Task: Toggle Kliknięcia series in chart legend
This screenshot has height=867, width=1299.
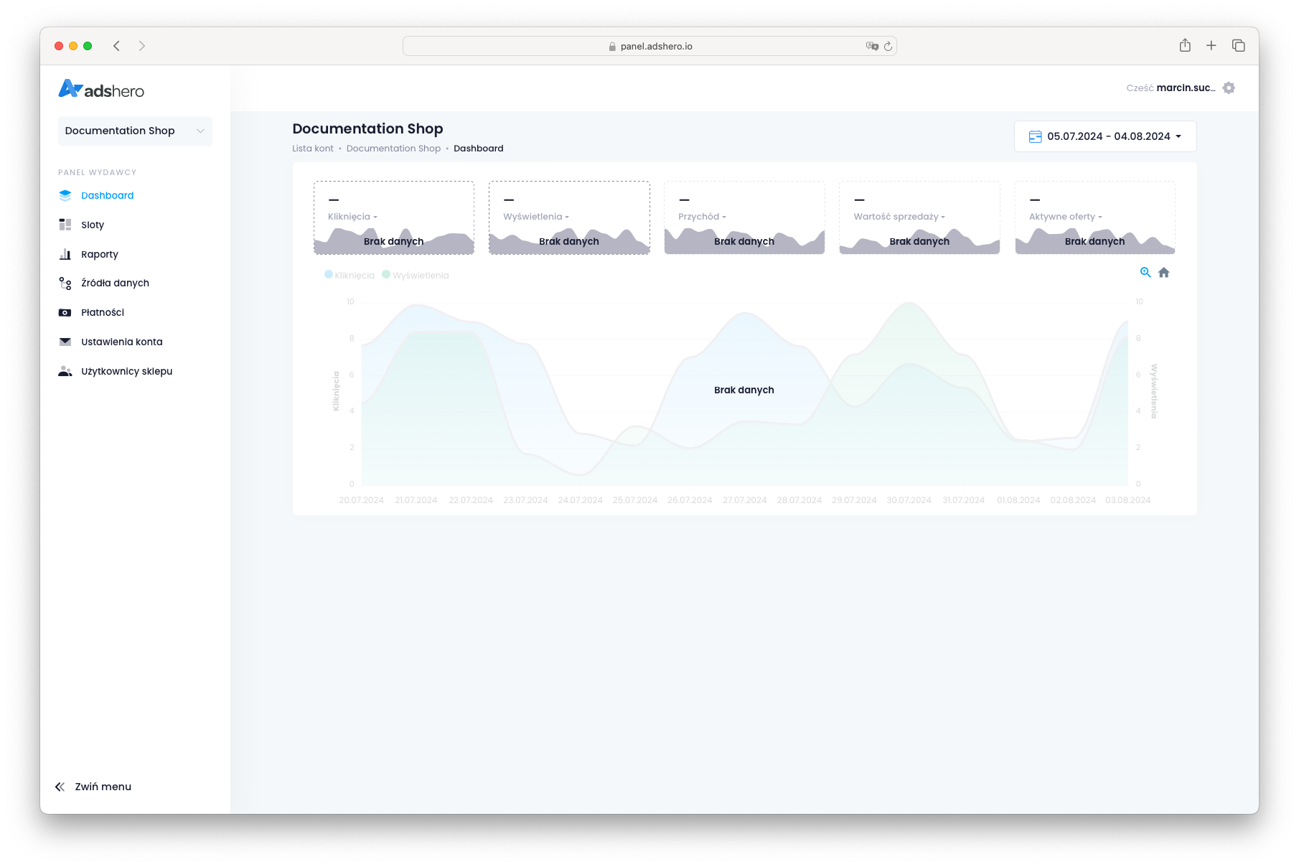Action: click(350, 276)
